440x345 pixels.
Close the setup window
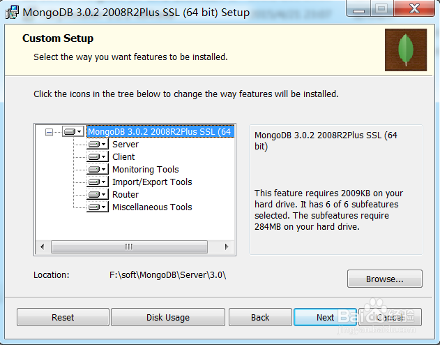tap(414, 8)
